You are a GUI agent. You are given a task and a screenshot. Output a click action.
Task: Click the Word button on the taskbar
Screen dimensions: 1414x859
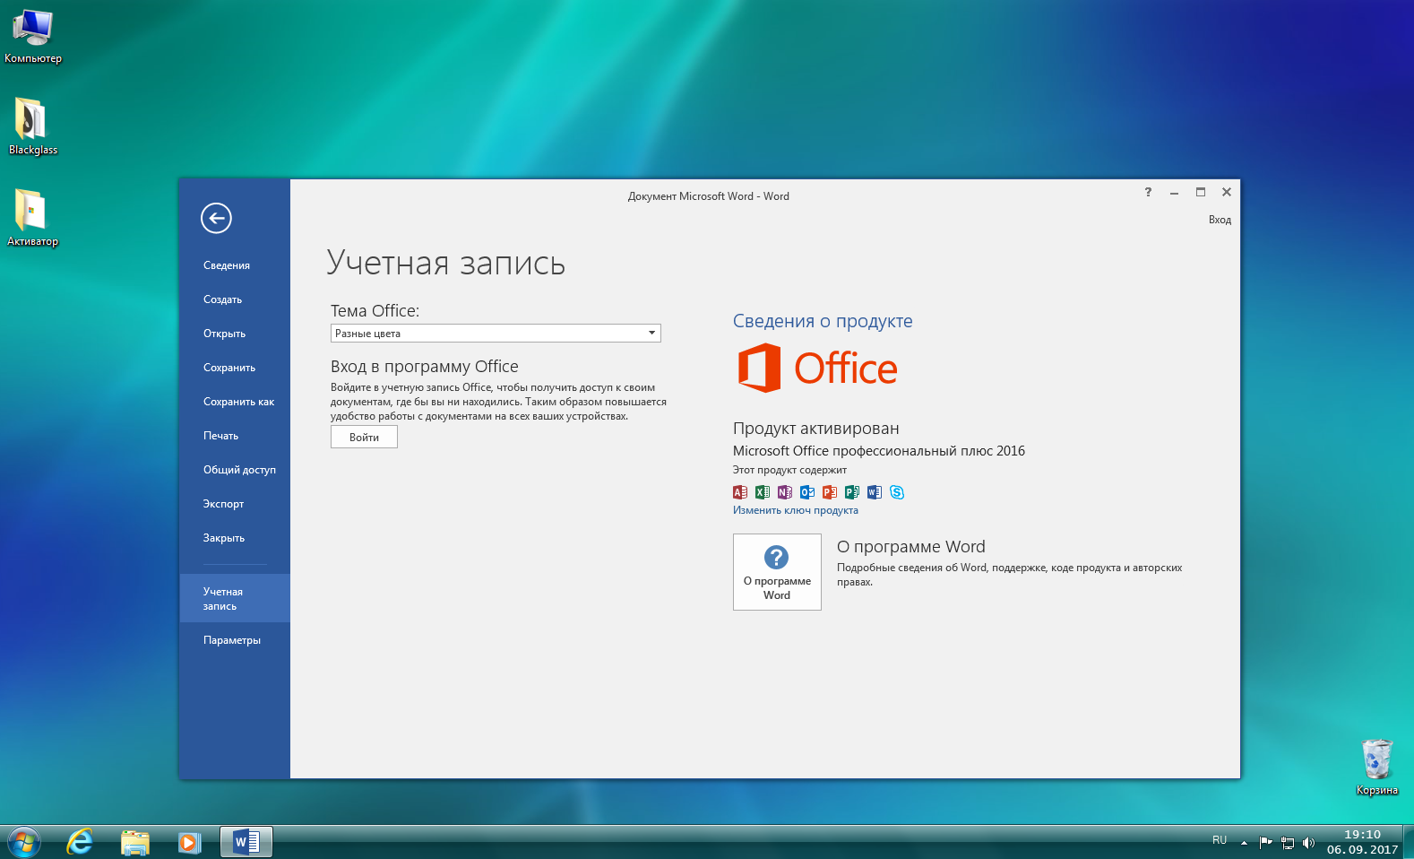pyautogui.click(x=246, y=842)
